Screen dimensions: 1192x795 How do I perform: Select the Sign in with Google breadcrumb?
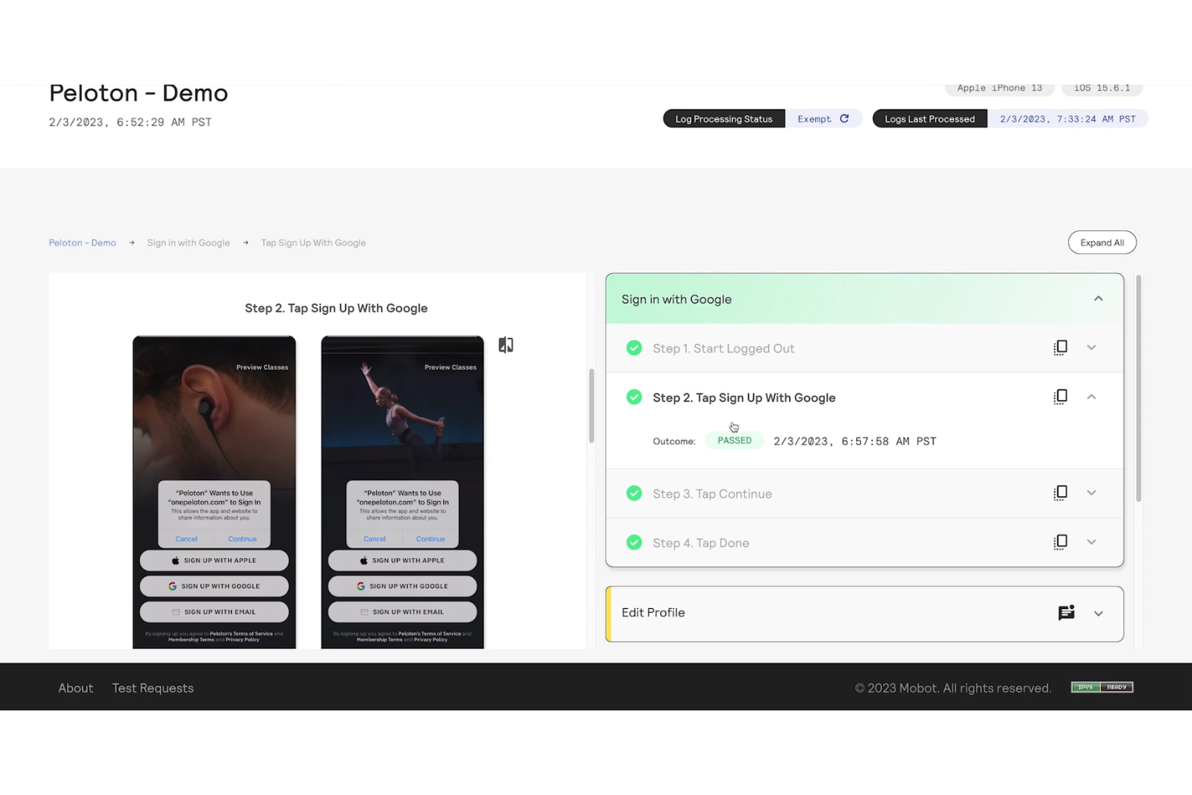point(188,242)
